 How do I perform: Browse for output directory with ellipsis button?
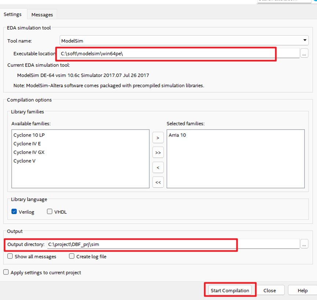click(x=304, y=244)
